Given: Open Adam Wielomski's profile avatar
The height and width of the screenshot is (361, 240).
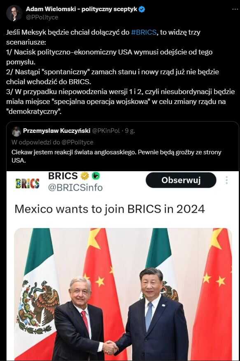Looking at the screenshot, I should 14,13.
